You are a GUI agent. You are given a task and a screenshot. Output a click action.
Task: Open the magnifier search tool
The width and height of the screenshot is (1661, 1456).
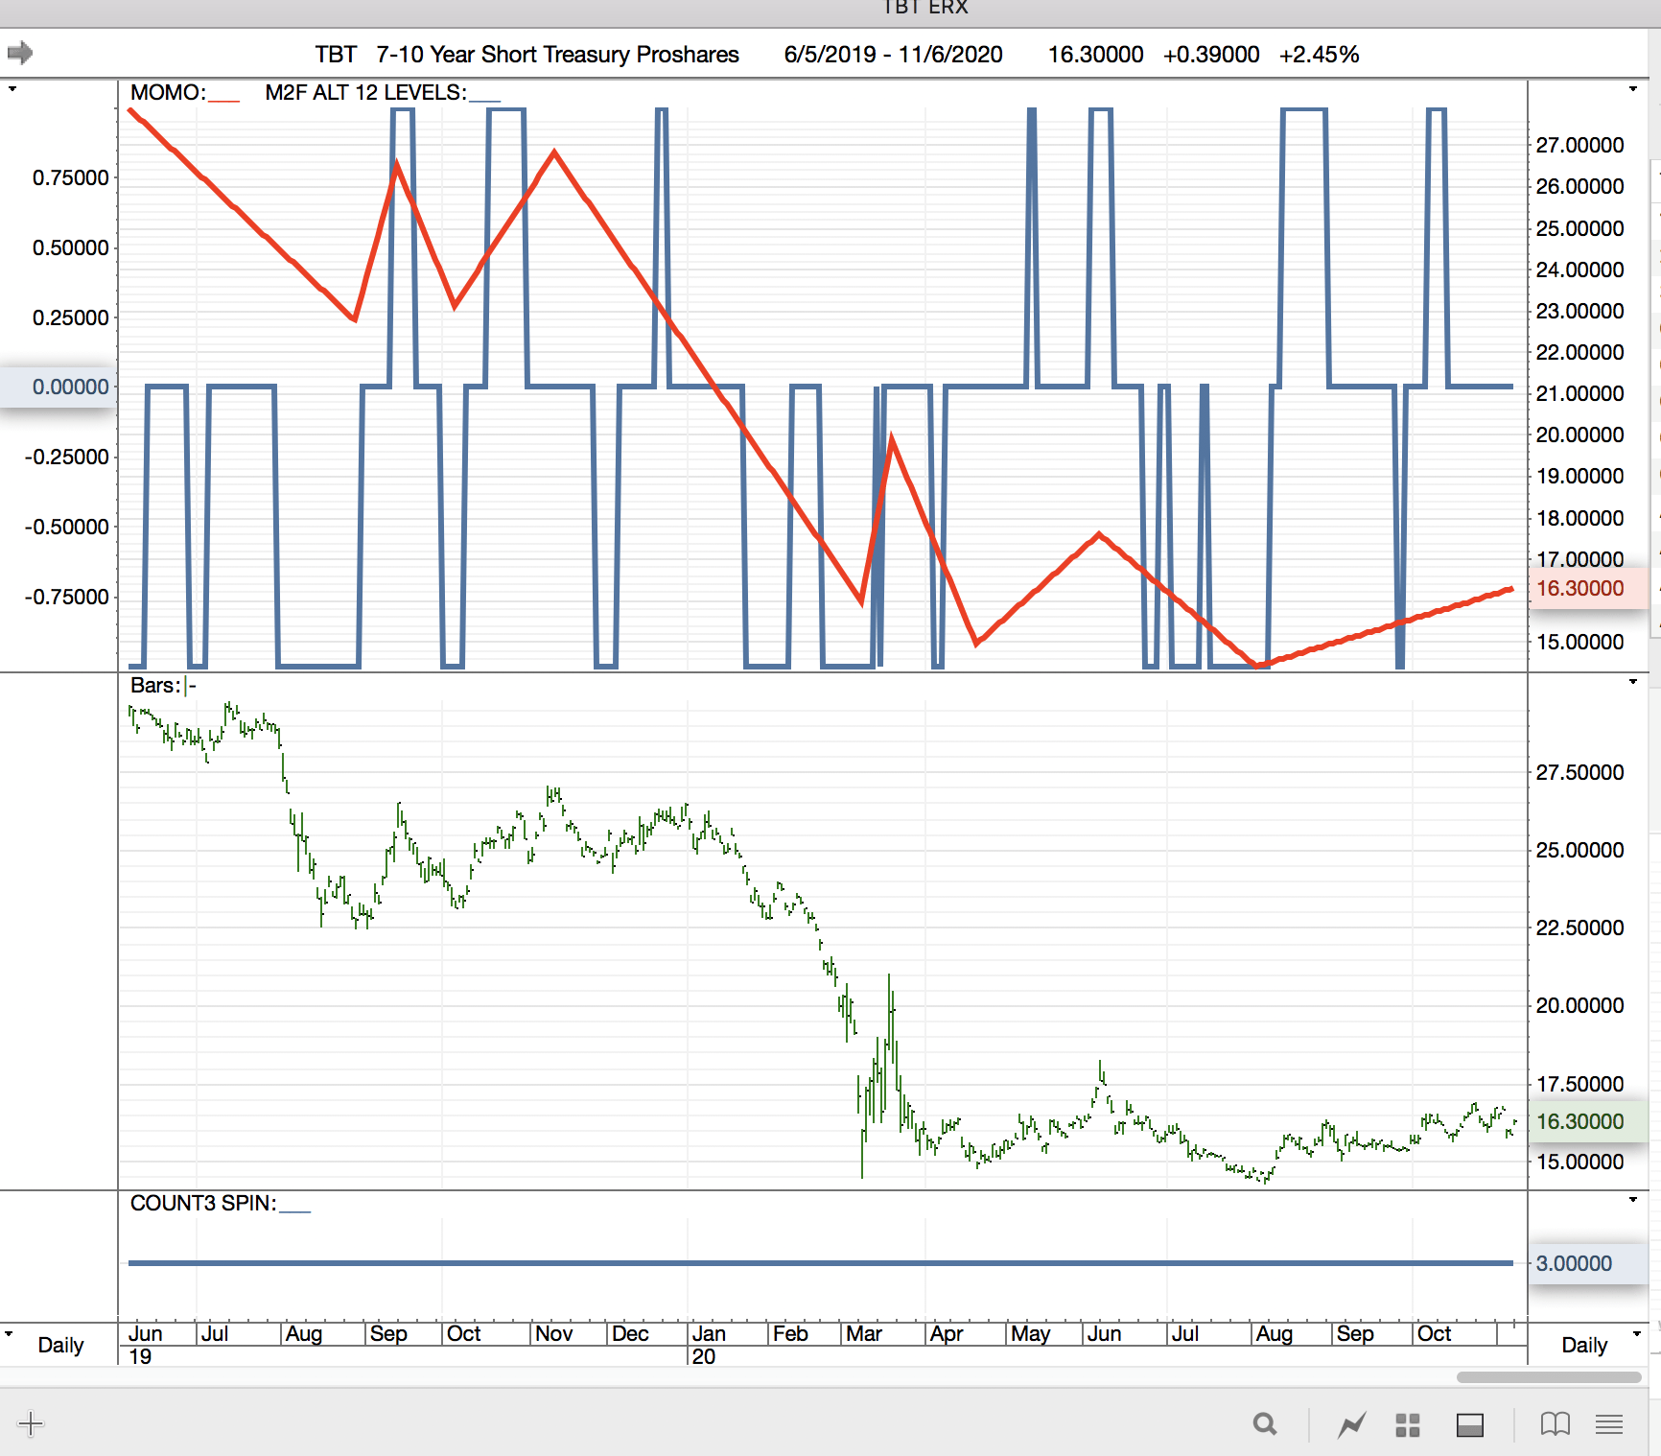pyautogui.click(x=1265, y=1424)
